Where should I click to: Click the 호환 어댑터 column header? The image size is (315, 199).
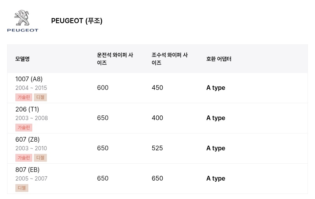[x=219, y=59]
